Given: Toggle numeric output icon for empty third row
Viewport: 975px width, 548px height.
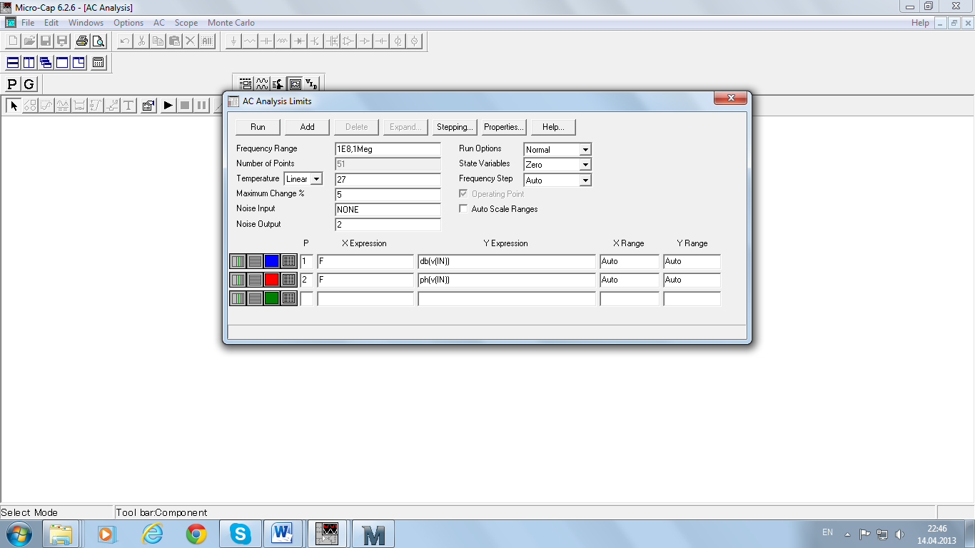Looking at the screenshot, I should point(289,298).
